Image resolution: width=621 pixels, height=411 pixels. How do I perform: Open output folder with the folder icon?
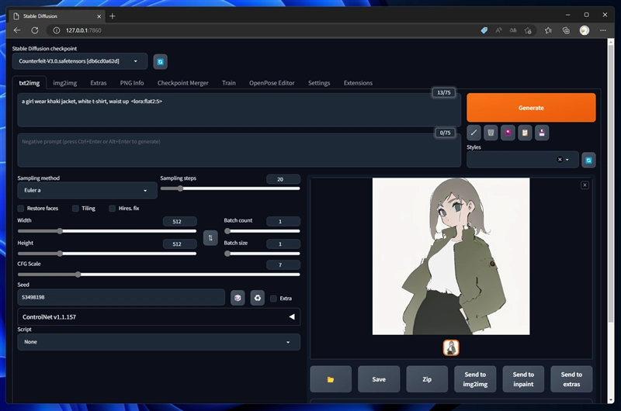(331, 379)
